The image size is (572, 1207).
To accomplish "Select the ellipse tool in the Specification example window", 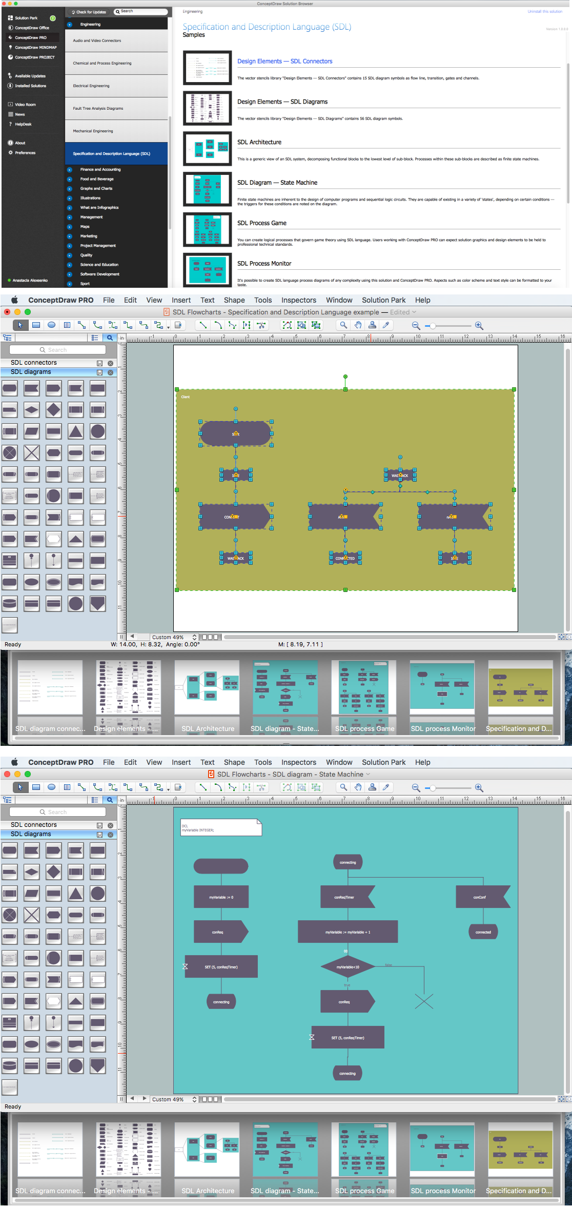I will point(51,325).
